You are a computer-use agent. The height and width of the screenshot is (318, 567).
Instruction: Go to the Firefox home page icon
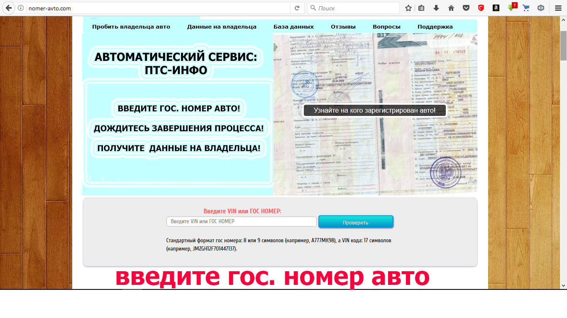point(451,8)
